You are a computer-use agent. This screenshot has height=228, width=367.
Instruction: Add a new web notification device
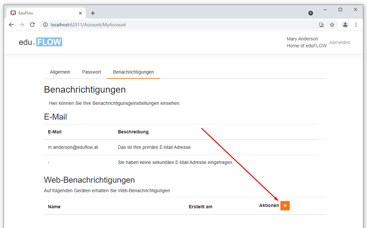point(285,206)
